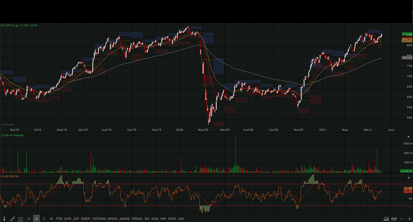Zoom out with the minus icon

tap(402, 219)
